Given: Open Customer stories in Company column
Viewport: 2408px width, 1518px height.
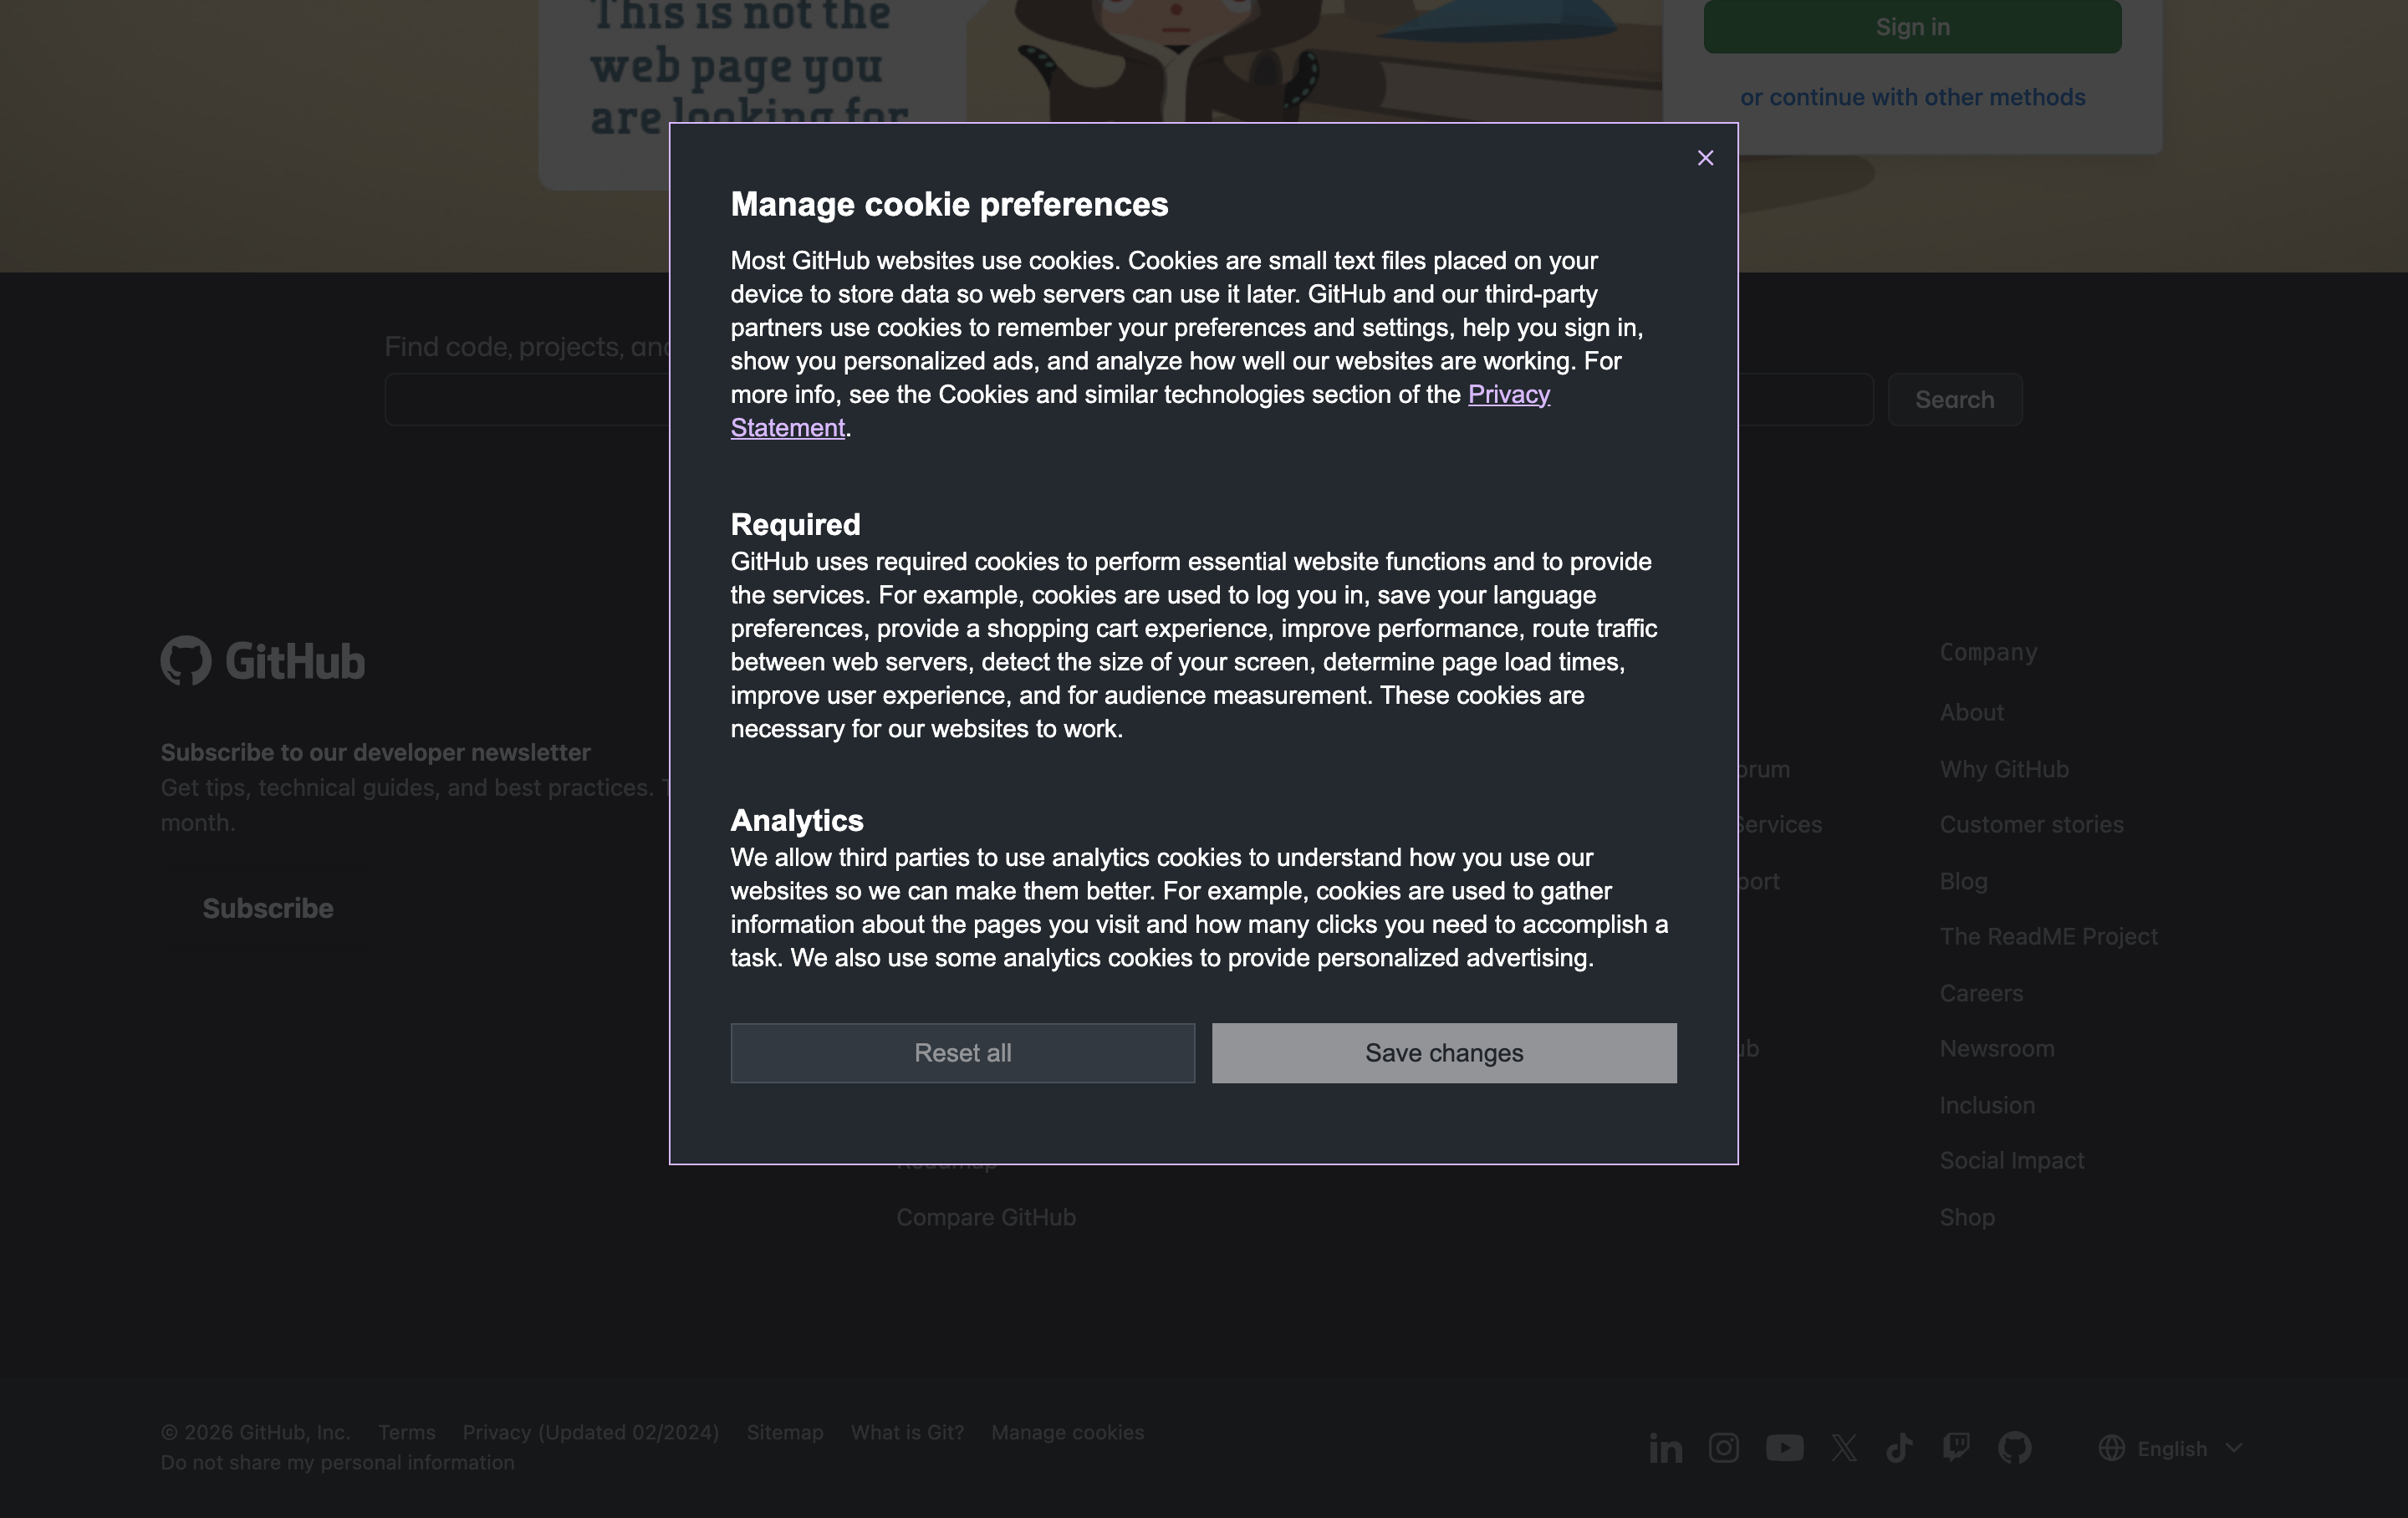Looking at the screenshot, I should pyautogui.click(x=2031, y=825).
